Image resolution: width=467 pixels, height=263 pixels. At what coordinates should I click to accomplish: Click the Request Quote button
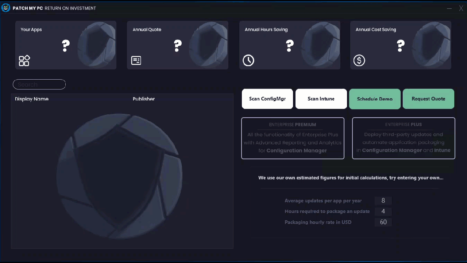coord(428,99)
